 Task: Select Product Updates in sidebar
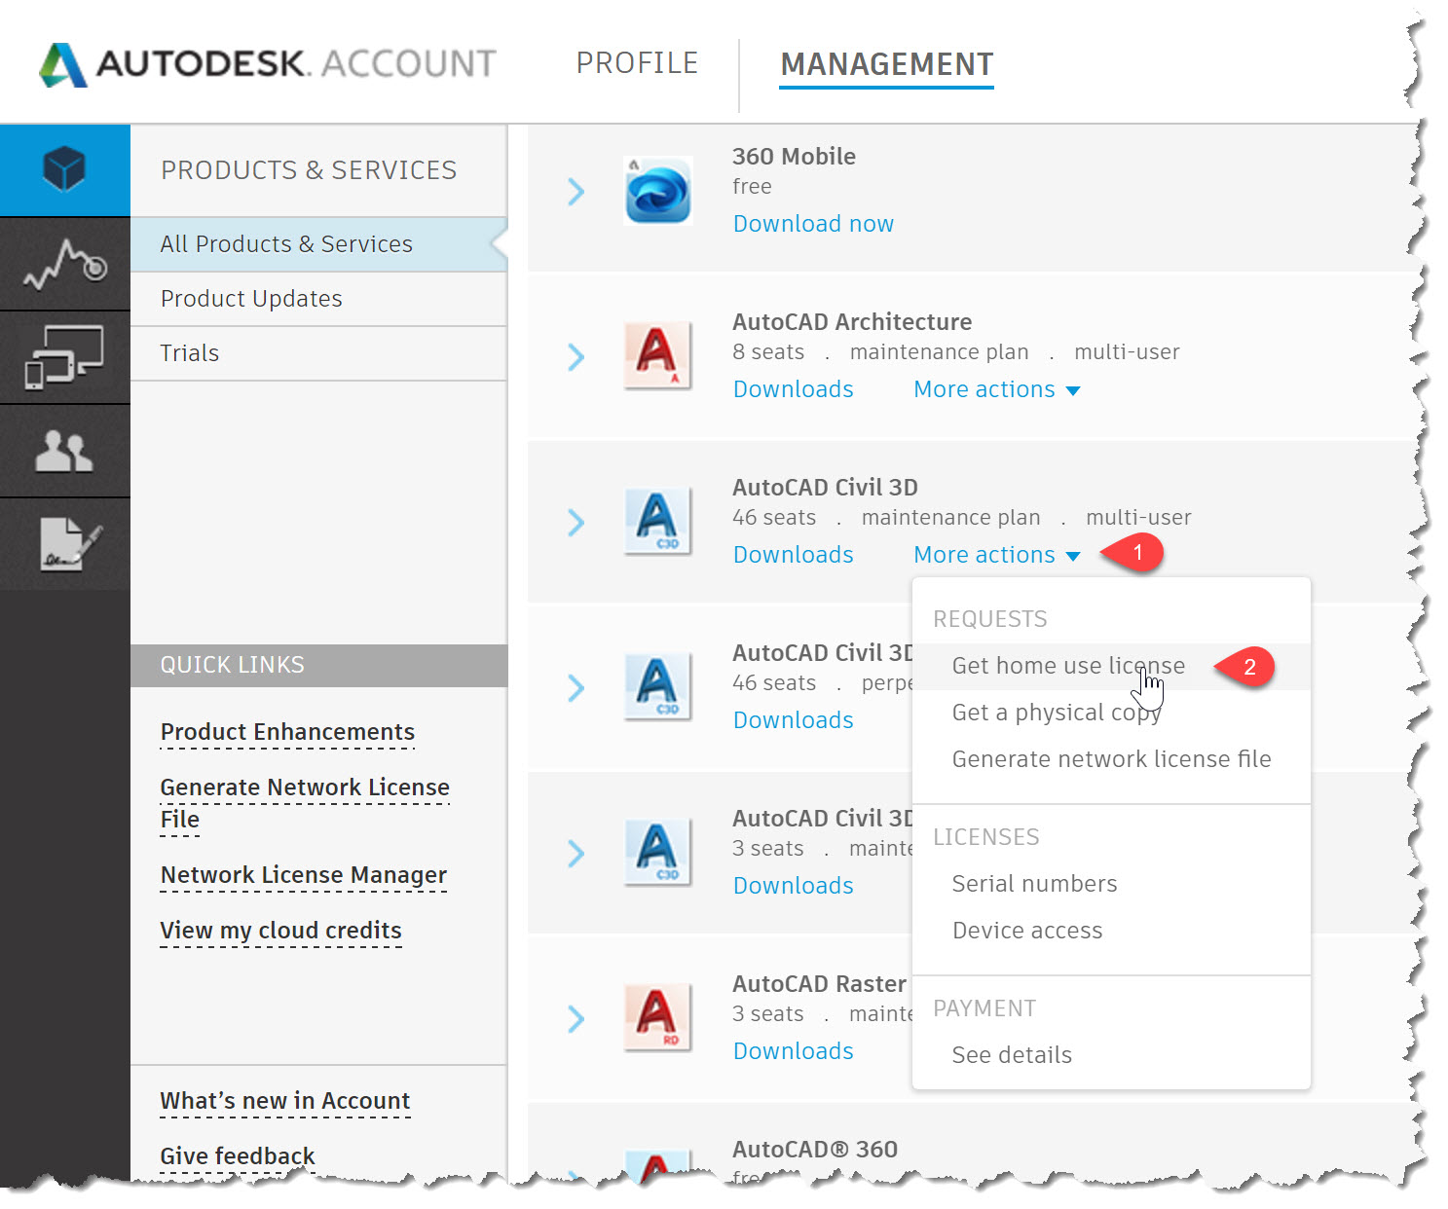coord(318,299)
